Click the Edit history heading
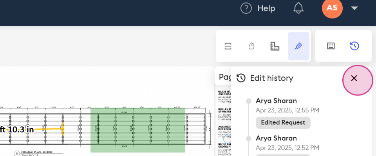 [x=271, y=78]
